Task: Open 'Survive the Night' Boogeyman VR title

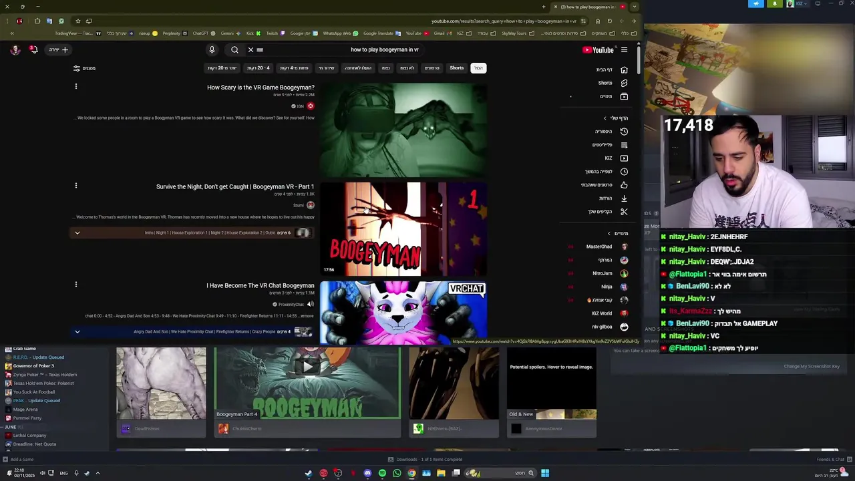Action: 235,186
